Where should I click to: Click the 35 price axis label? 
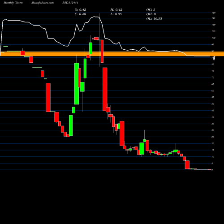click(x=213, y=124)
